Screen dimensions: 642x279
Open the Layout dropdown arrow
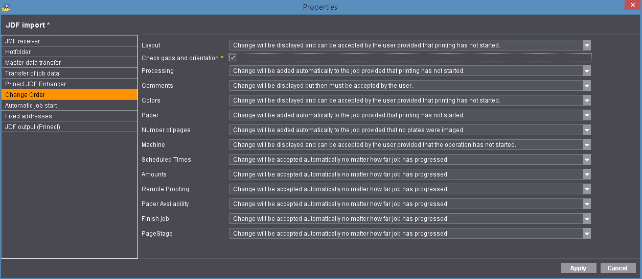pyautogui.click(x=587, y=45)
